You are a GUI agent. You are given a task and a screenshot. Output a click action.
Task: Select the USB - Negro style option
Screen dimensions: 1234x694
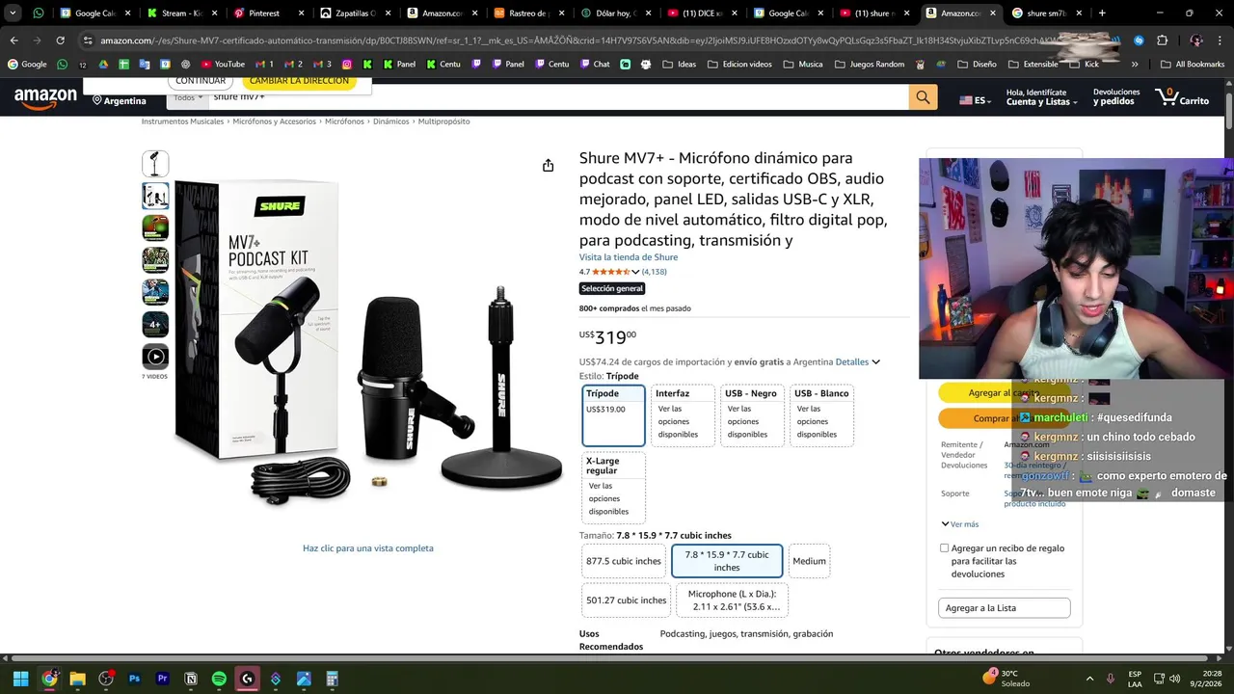pyautogui.click(x=752, y=415)
